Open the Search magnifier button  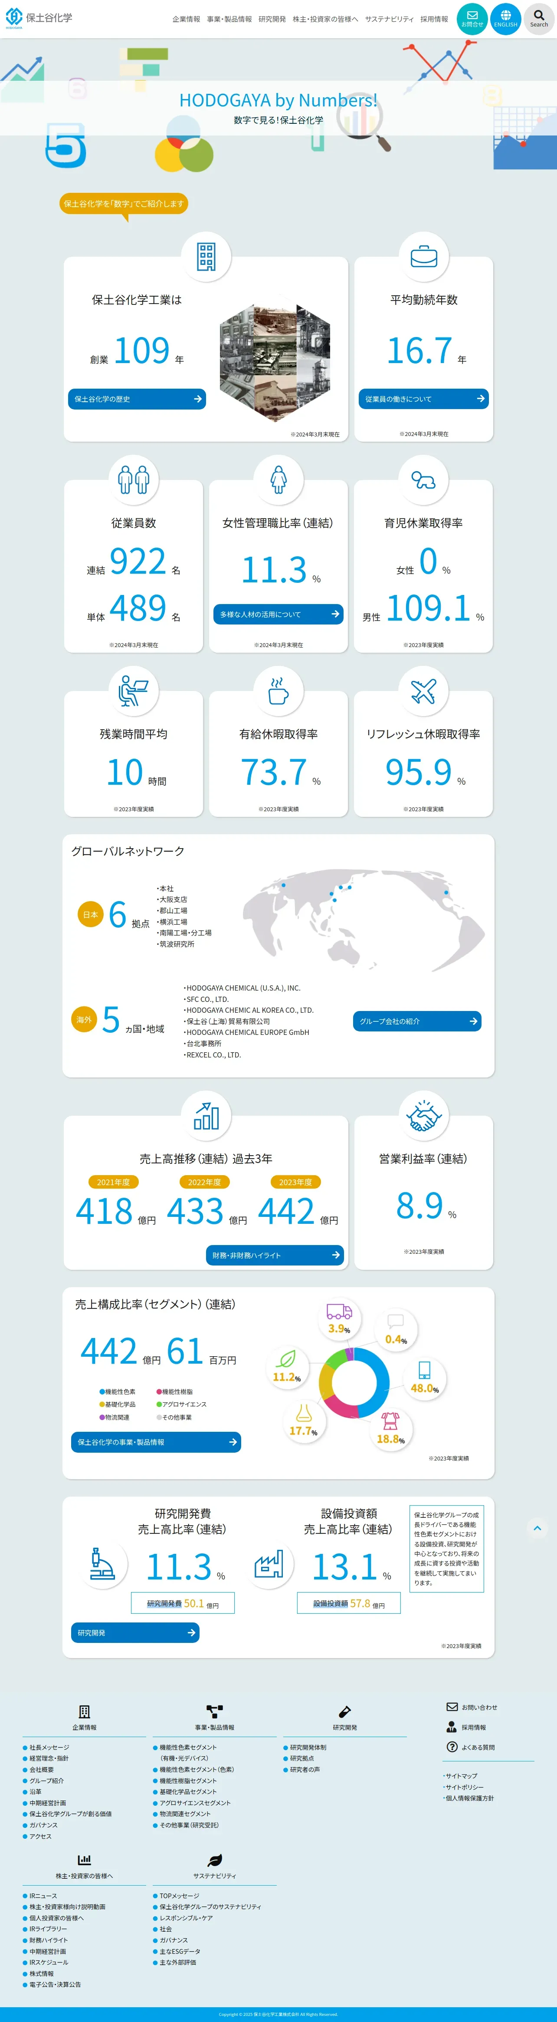(x=539, y=19)
